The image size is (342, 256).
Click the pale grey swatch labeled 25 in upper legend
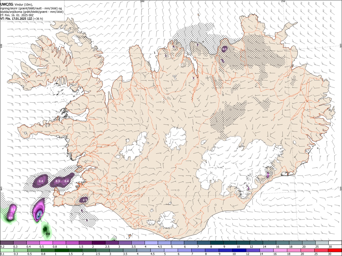pos(321,243)
